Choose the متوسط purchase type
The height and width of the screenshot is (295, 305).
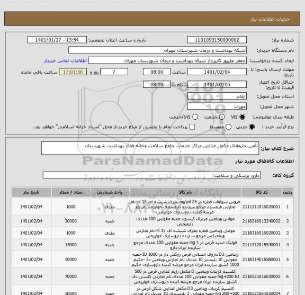pos(229,127)
